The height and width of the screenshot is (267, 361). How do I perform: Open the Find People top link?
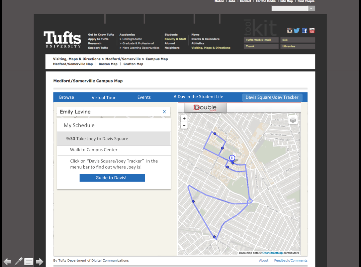306,1
